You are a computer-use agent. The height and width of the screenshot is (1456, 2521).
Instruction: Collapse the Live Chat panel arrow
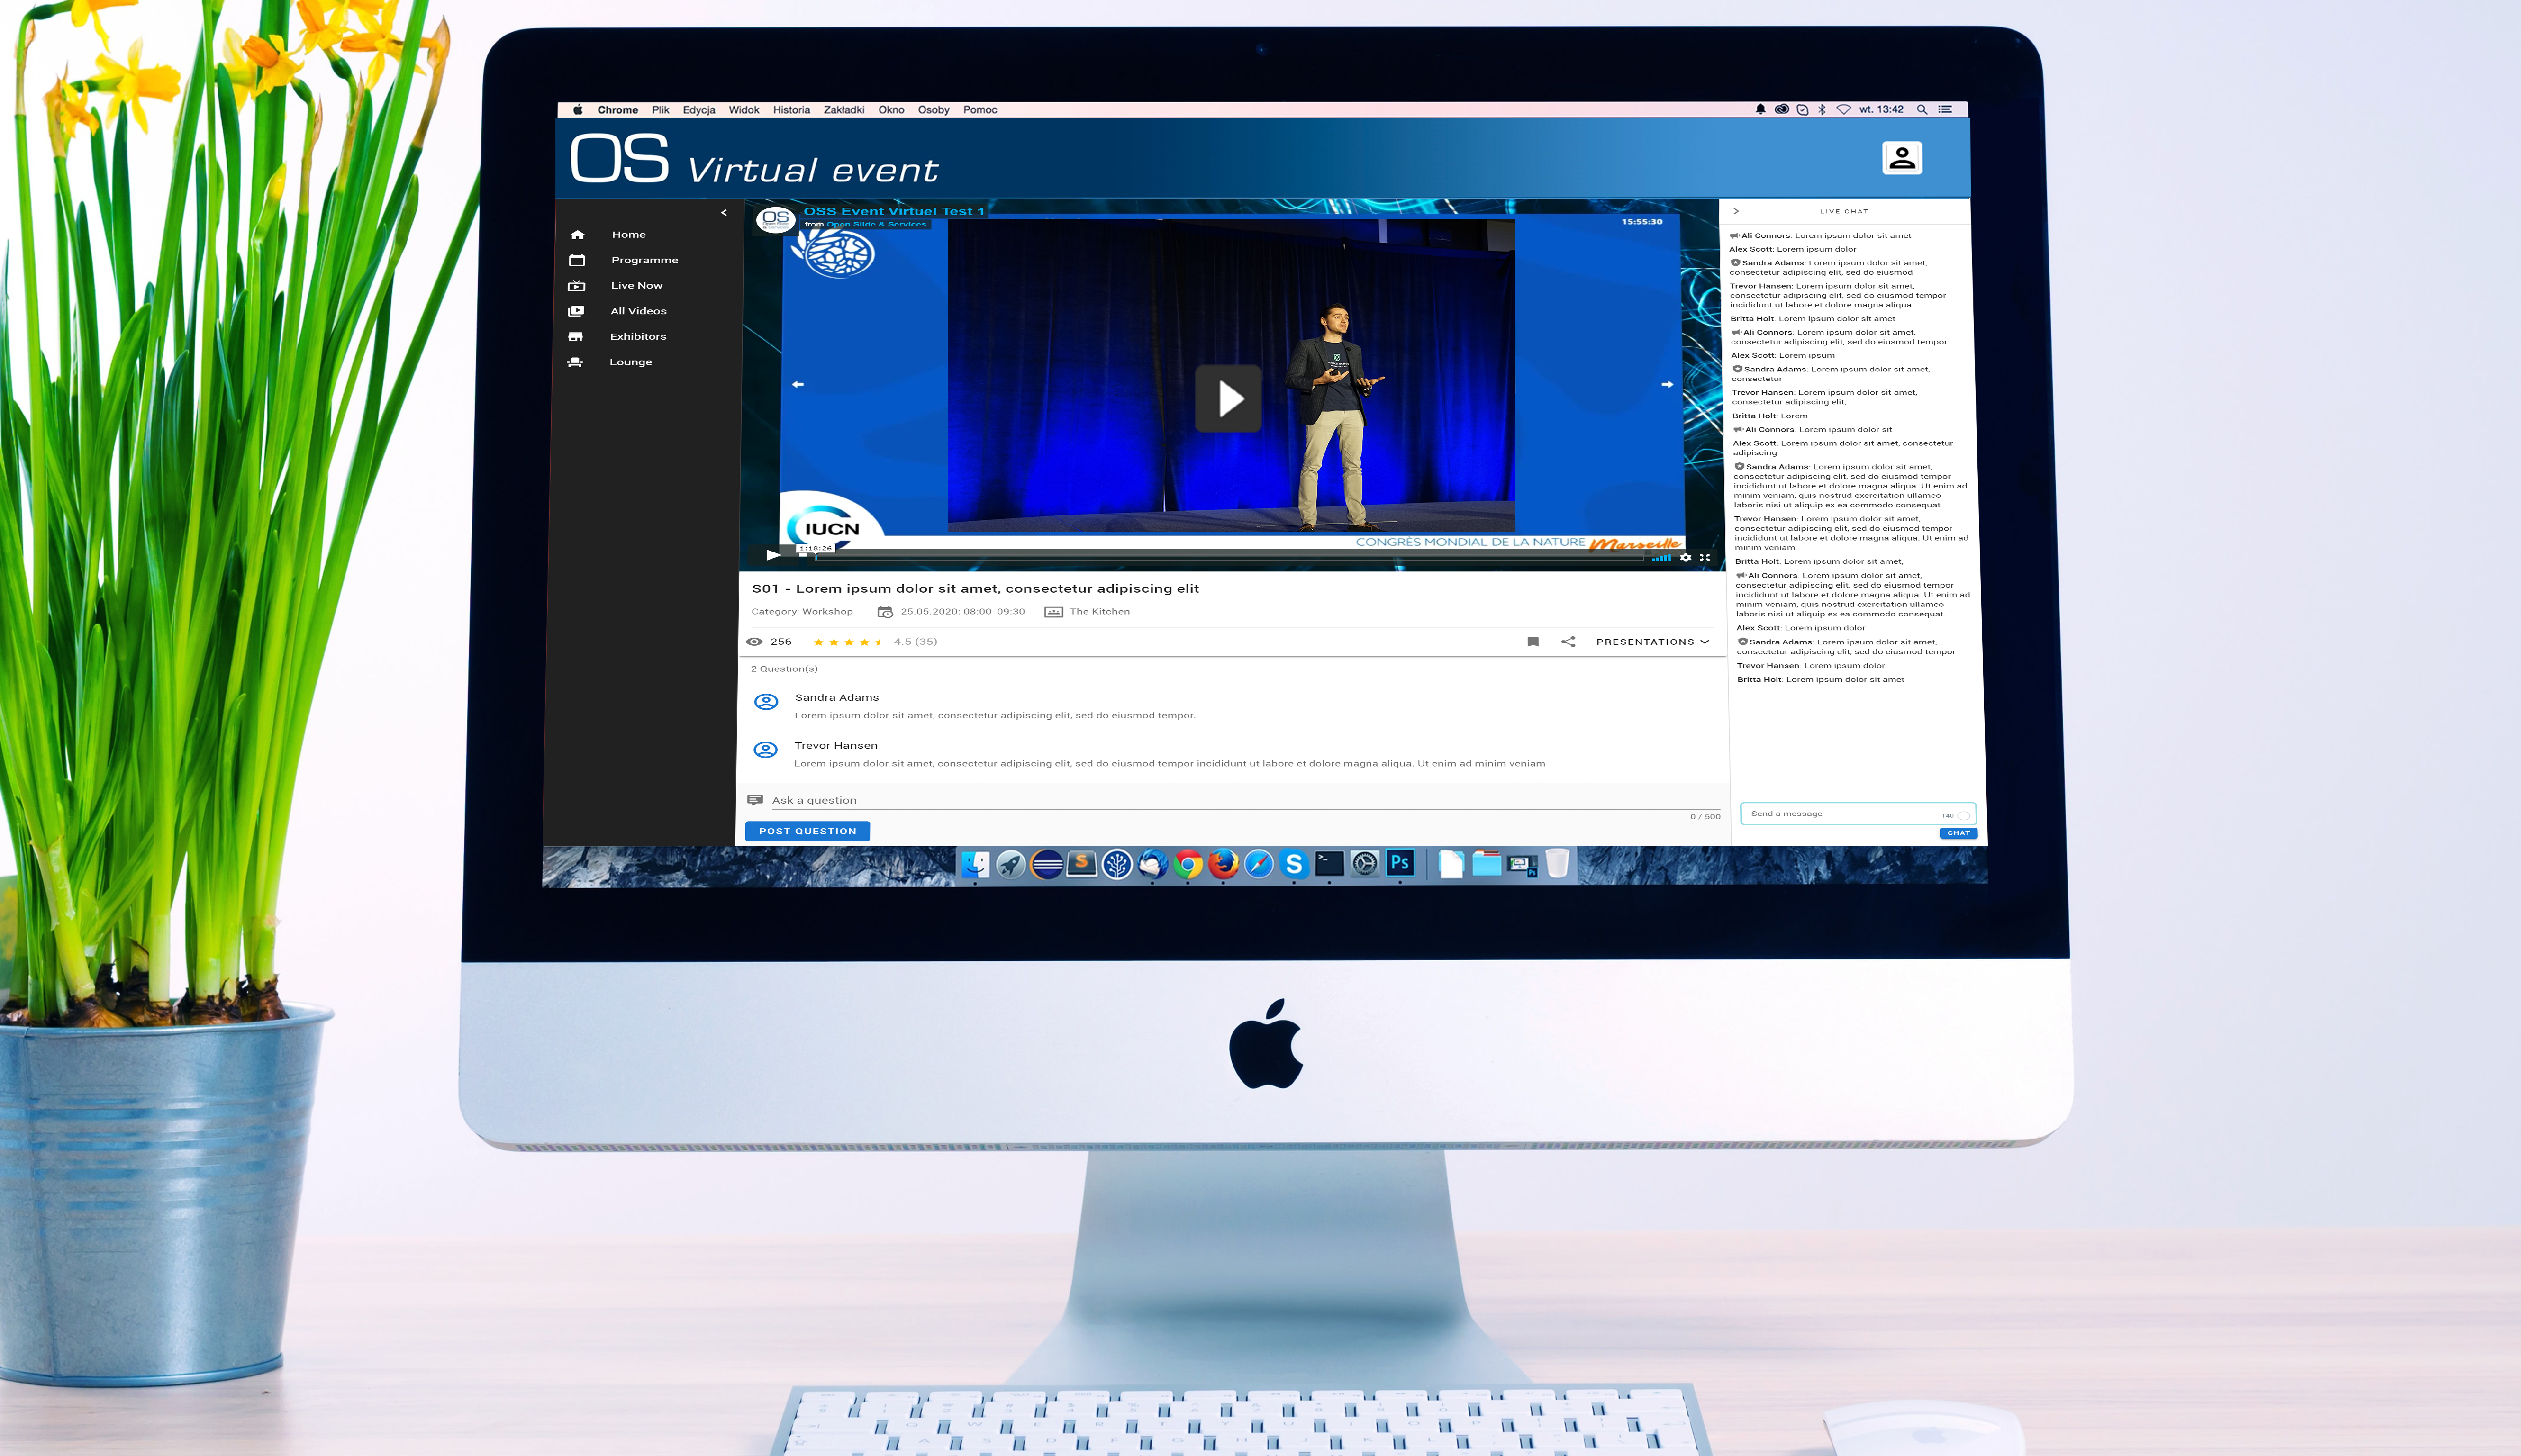click(x=1736, y=211)
